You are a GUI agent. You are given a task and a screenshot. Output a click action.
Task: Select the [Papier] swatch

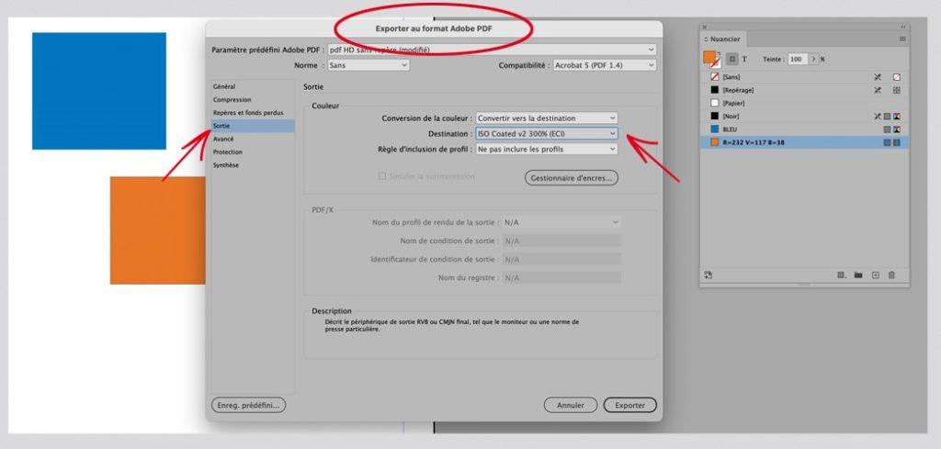click(x=803, y=103)
